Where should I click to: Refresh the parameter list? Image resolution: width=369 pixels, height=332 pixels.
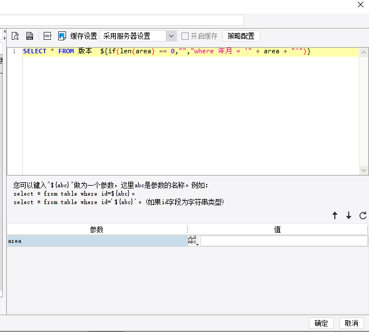click(x=363, y=215)
